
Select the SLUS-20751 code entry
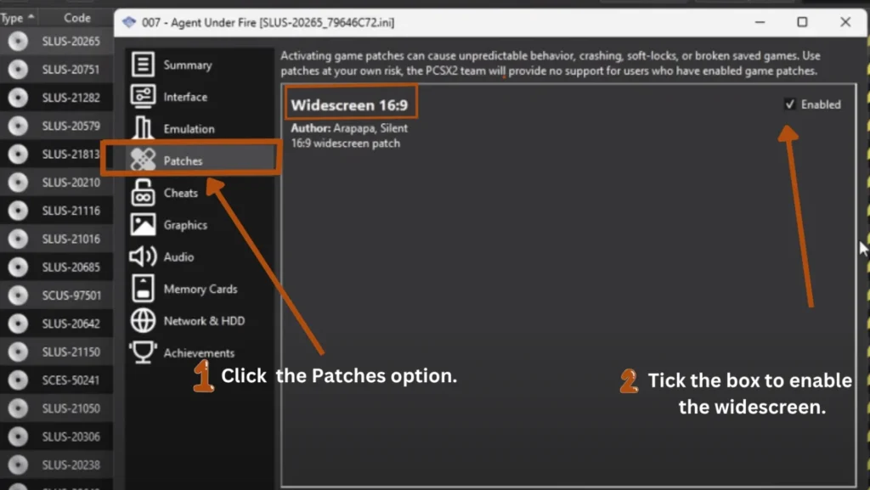tap(71, 70)
